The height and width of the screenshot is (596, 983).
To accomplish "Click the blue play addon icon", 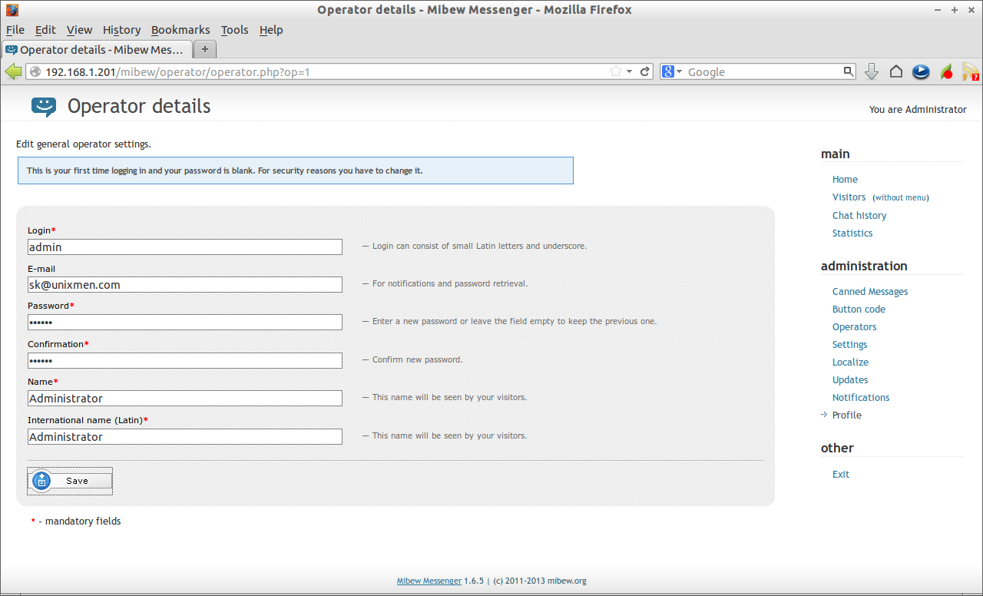I will (x=921, y=71).
